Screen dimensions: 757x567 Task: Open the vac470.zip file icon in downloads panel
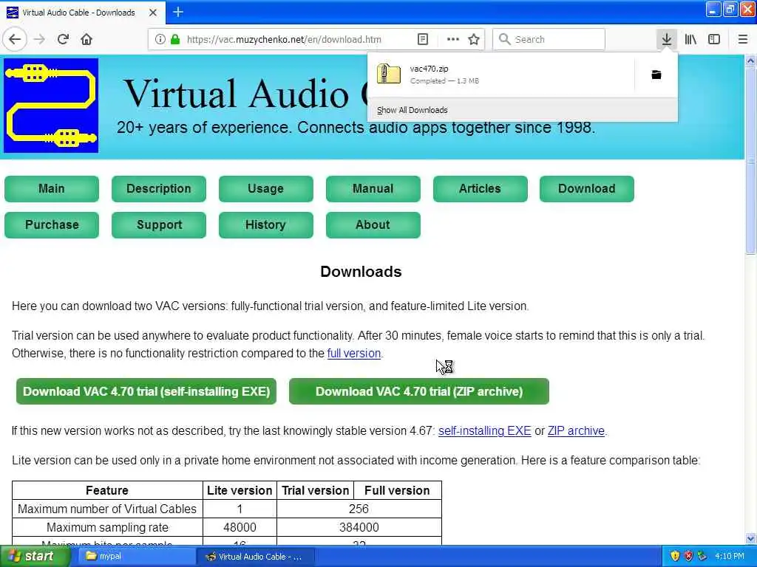(389, 75)
